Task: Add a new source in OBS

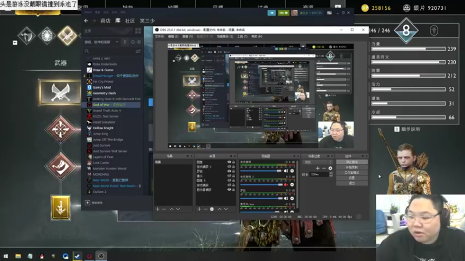Action: pos(199,209)
